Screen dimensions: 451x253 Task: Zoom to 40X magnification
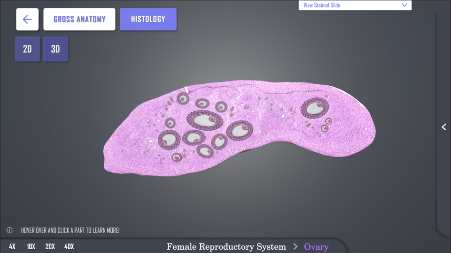[x=69, y=246]
